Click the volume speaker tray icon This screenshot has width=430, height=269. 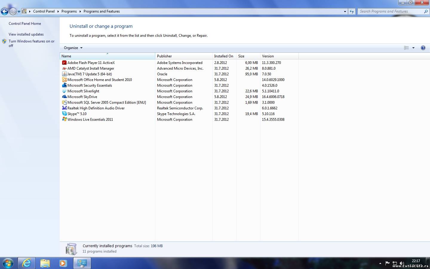point(402,263)
